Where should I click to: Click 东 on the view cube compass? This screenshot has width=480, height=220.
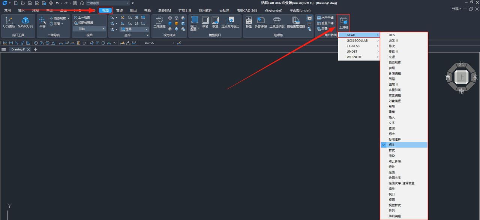click(x=475, y=77)
